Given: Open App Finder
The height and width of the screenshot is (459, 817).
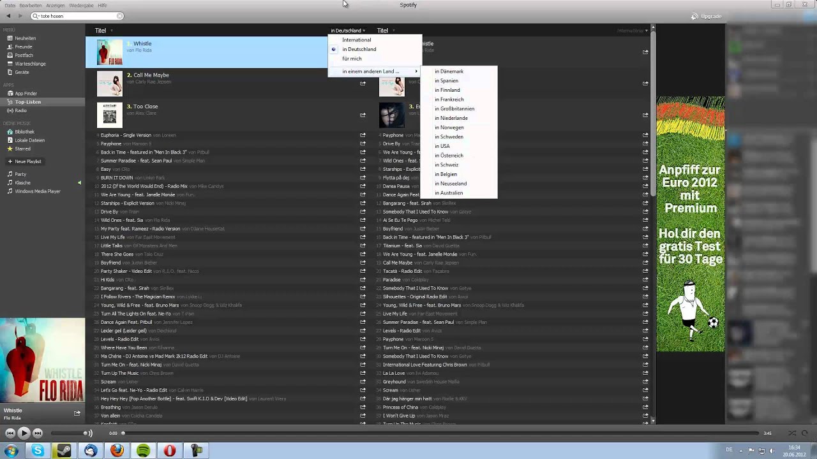Looking at the screenshot, I should [x=26, y=94].
